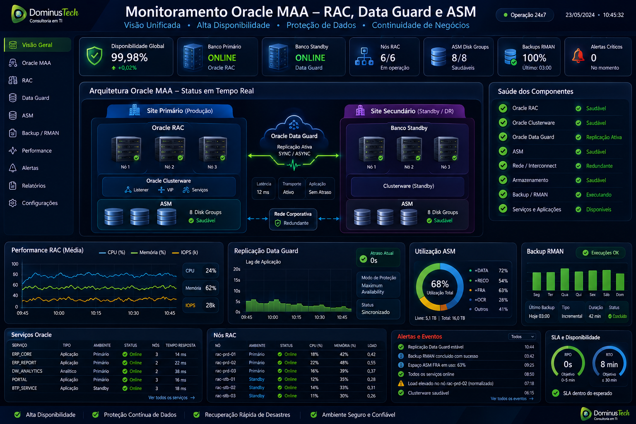Viewport: 636px width, 424px height.
Task: Click the Alertas bell icon in sidebar
Action: click(x=13, y=168)
